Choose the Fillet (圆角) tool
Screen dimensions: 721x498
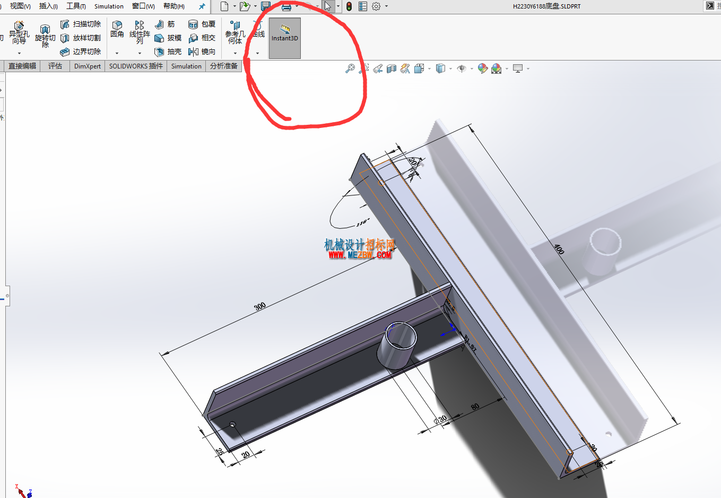[x=117, y=30]
